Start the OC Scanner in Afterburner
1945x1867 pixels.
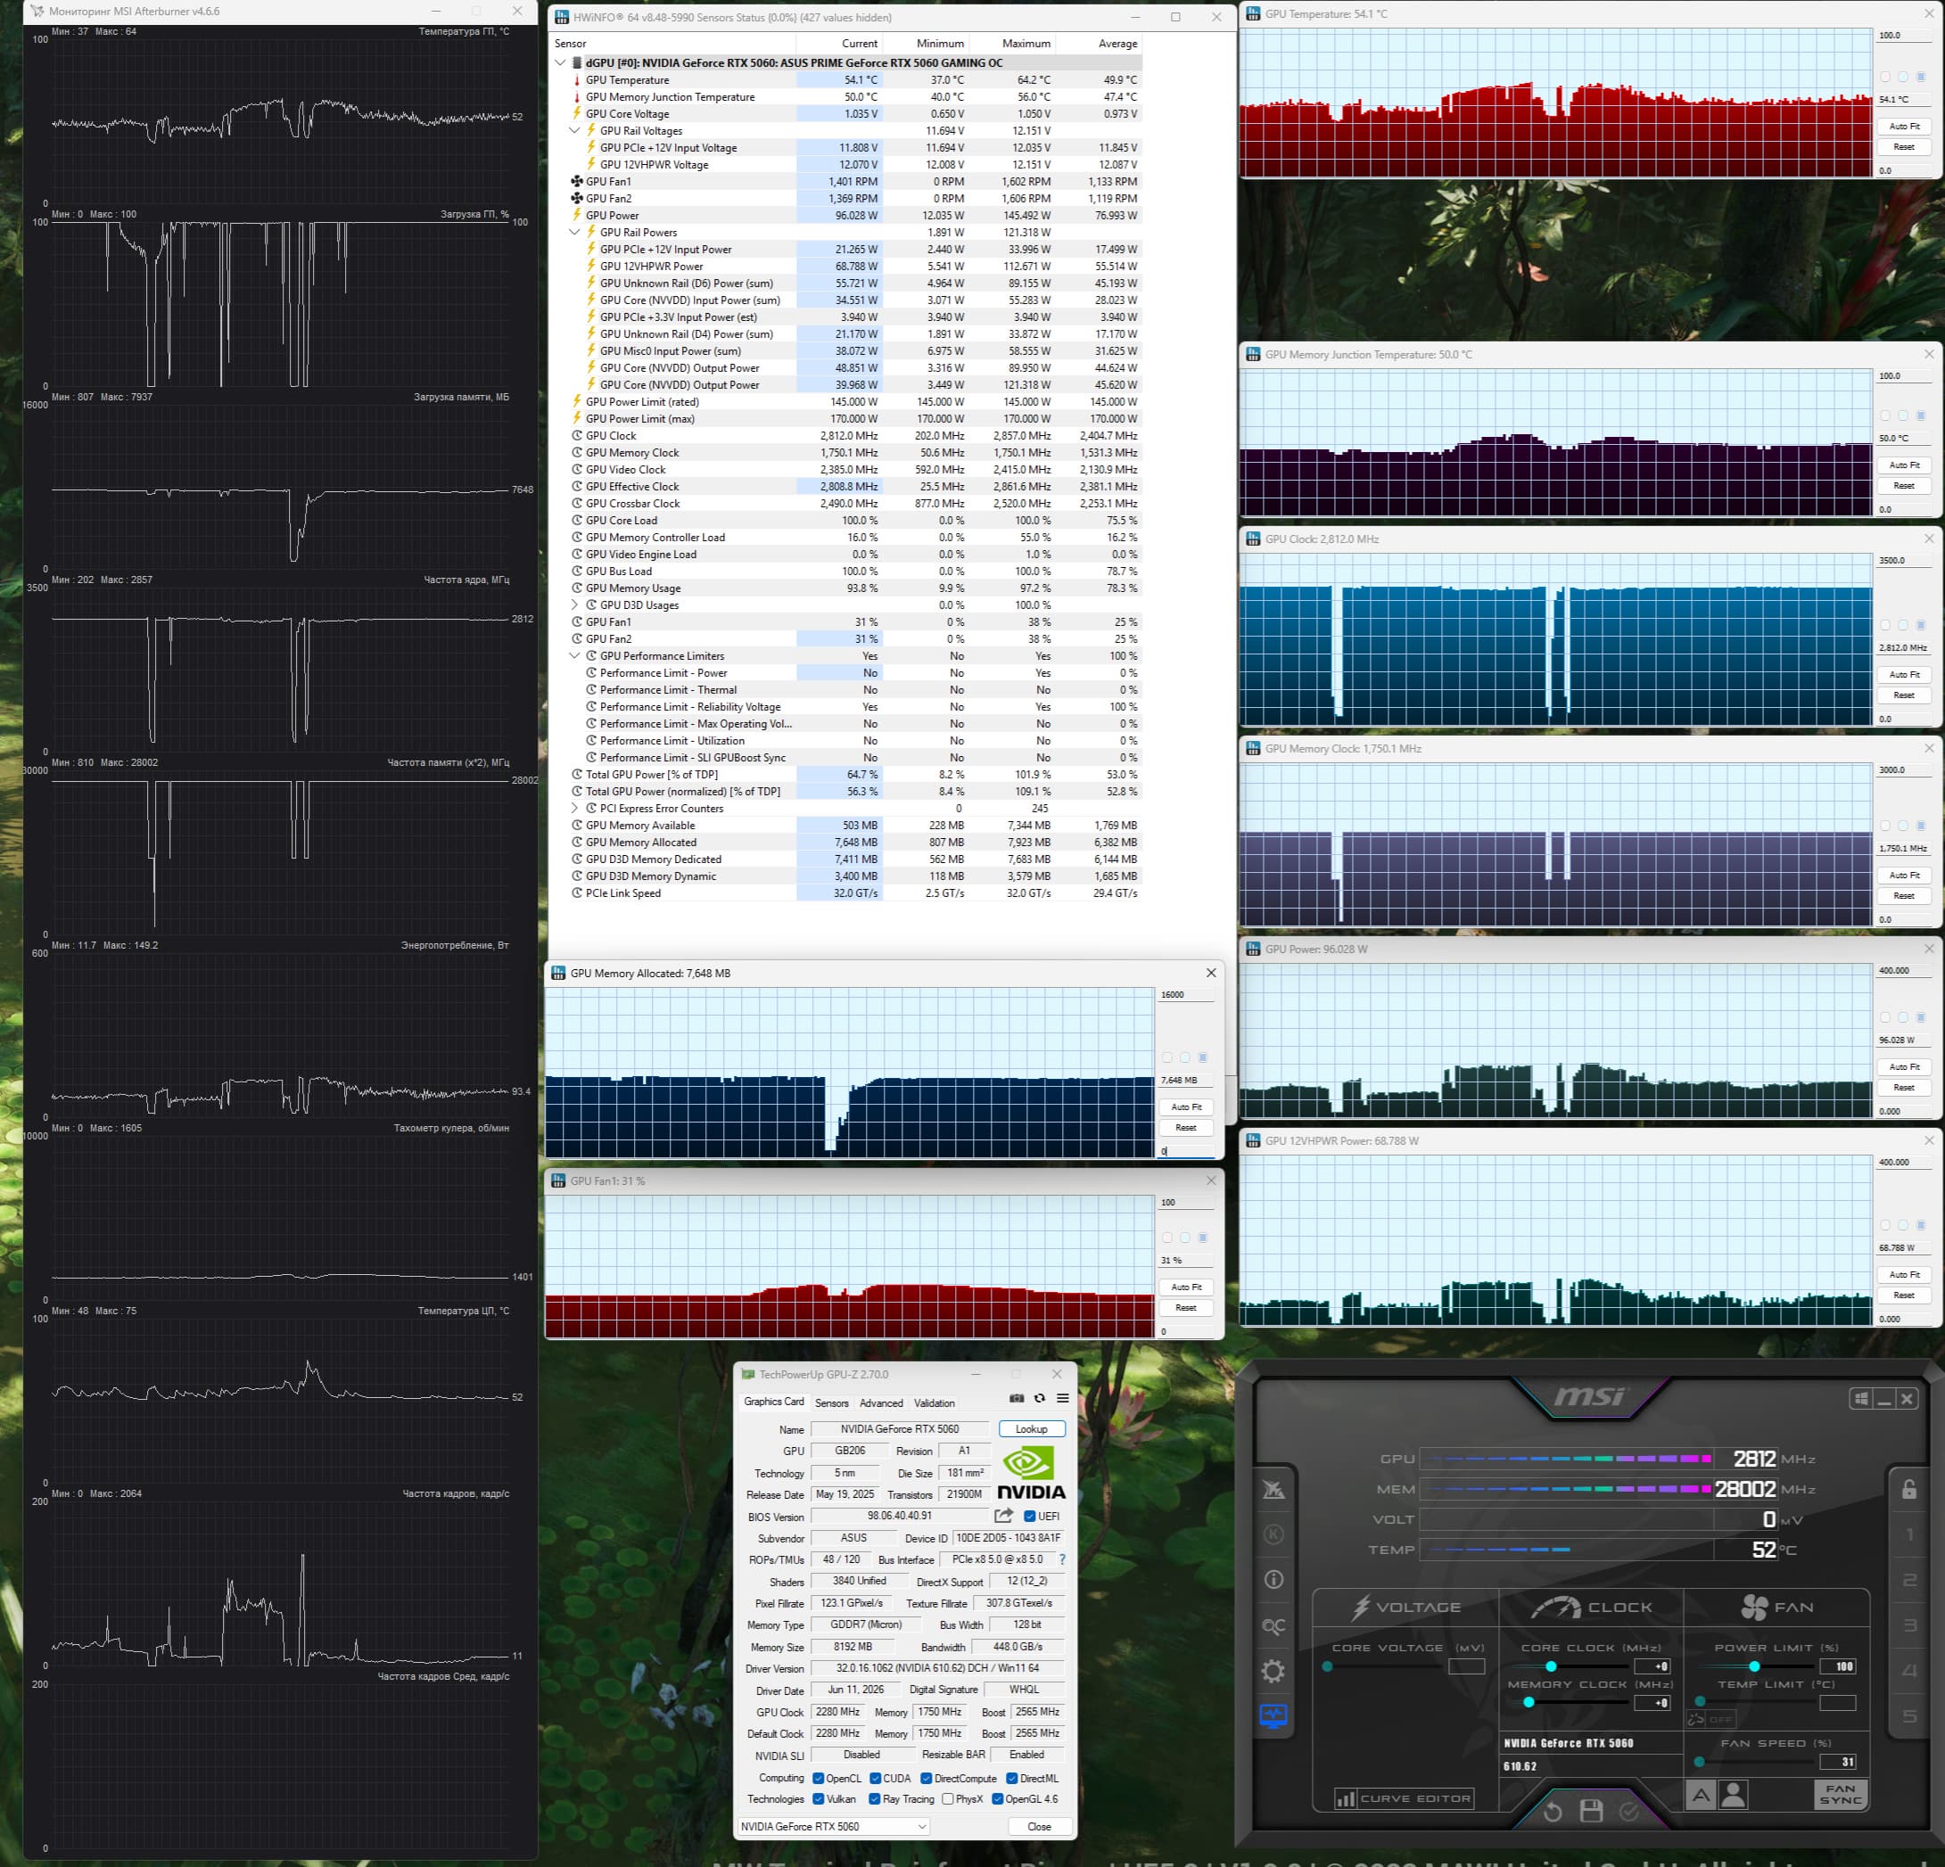pyautogui.click(x=1273, y=1626)
